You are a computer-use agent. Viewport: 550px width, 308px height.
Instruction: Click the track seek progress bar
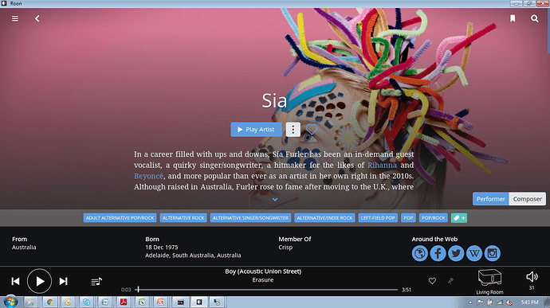coord(266,290)
